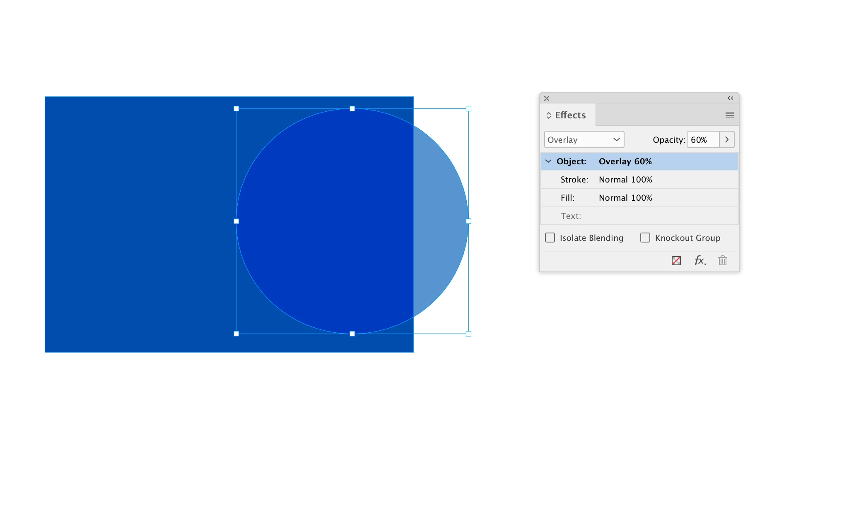Select the Effects tab

point(570,115)
